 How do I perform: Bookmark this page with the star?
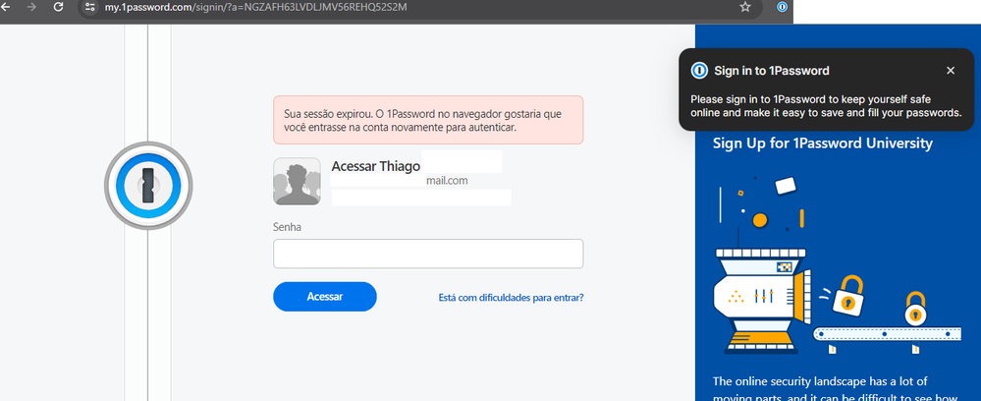click(x=745, y=7)
